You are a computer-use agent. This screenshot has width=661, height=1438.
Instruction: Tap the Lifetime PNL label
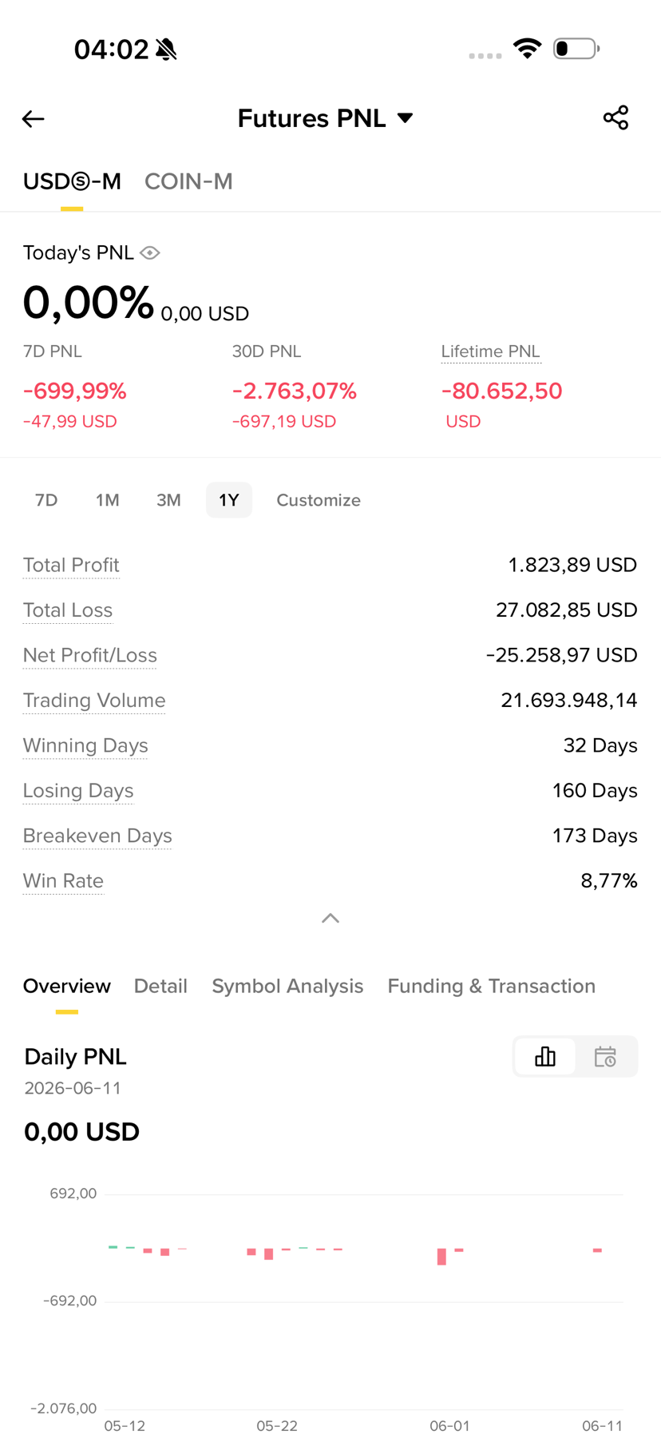tap(491, 352)
